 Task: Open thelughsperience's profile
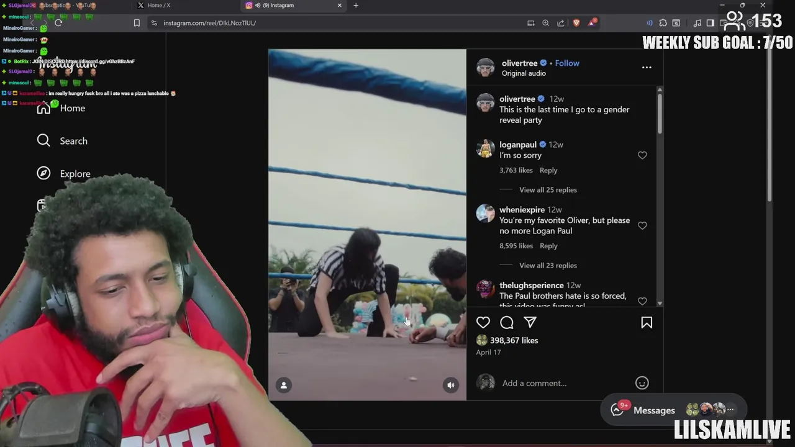click(532, 286)
